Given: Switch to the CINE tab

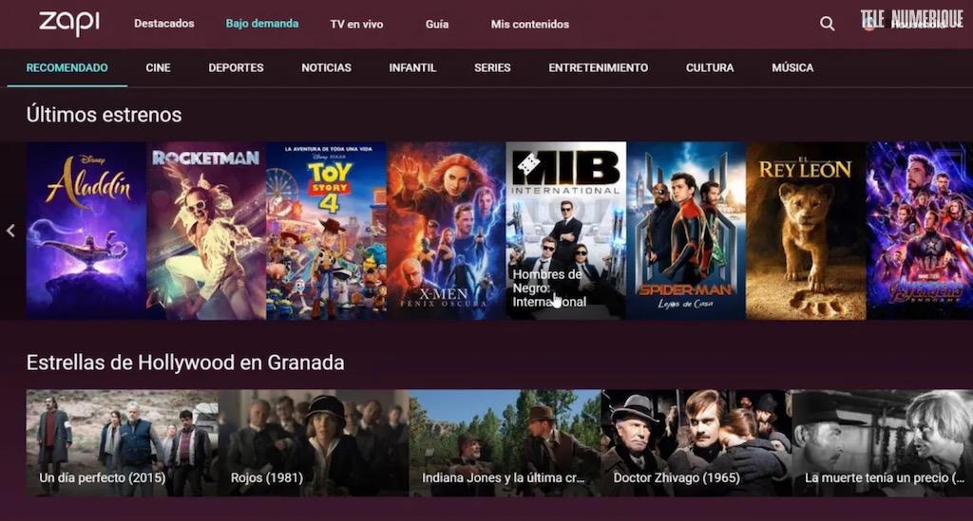Looking at the screenshot, I should pyautogui.click(x=159, y=67).
